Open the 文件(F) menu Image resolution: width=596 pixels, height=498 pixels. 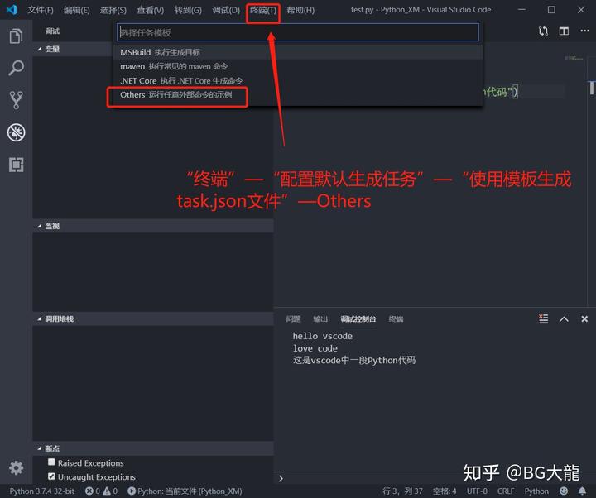tap(41, 10)
